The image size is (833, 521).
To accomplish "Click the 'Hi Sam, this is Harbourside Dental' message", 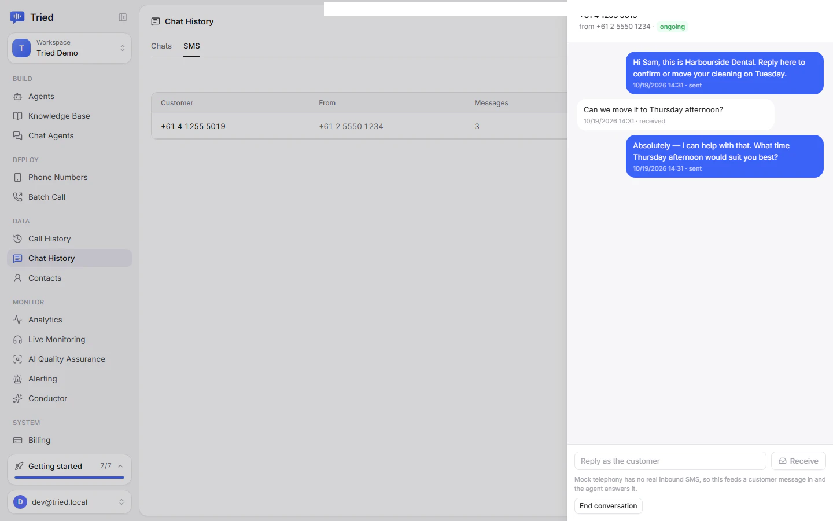I will coord(724,73).
